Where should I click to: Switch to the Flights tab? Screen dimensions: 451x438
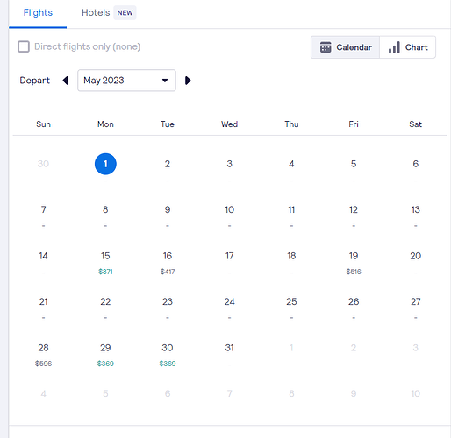(38, 13)
